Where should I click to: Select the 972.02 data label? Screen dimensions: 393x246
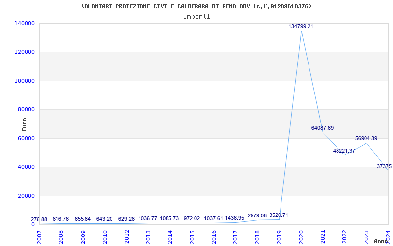pos(192,218)
